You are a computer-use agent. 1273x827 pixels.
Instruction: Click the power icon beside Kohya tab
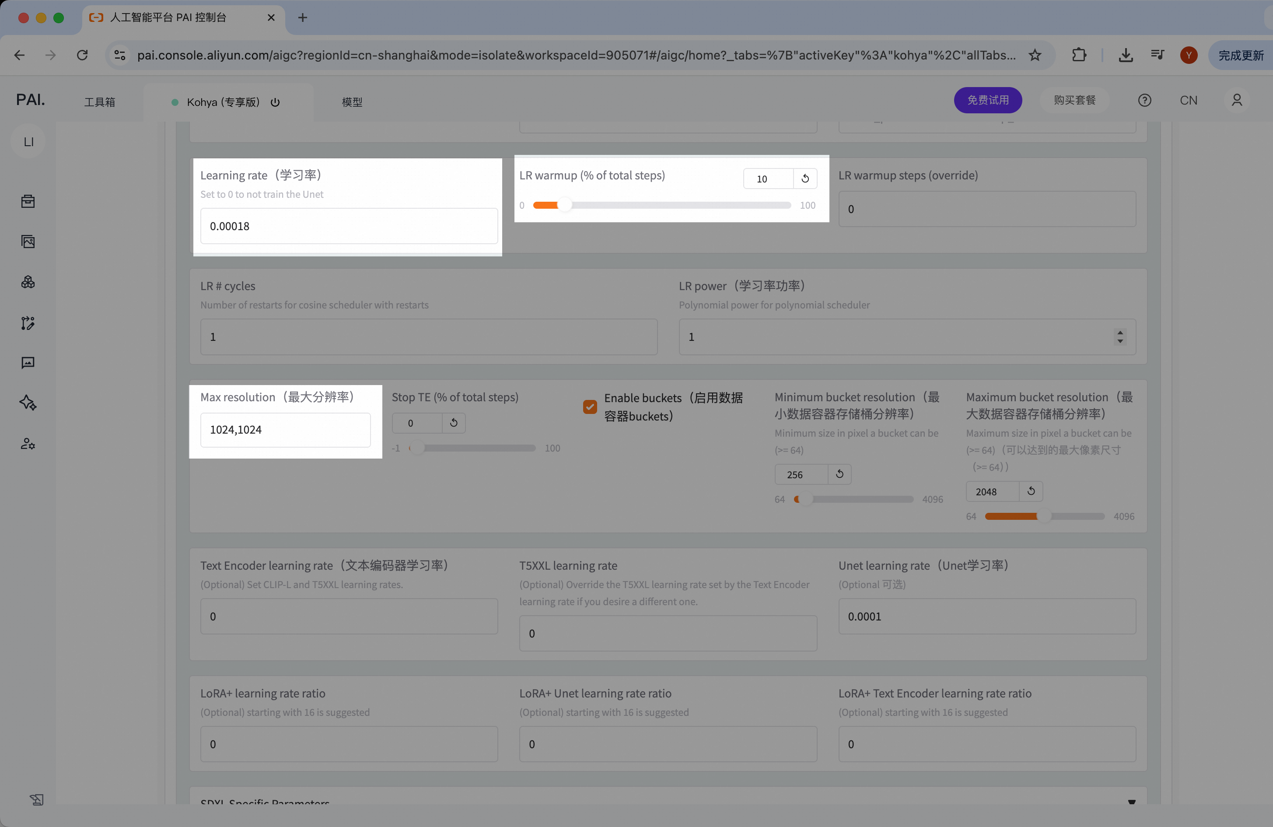point(275,102)
